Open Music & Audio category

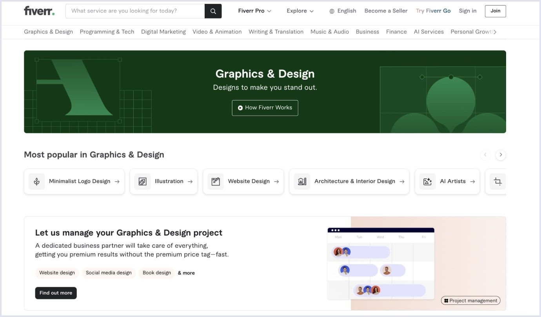tap(330, 32)
